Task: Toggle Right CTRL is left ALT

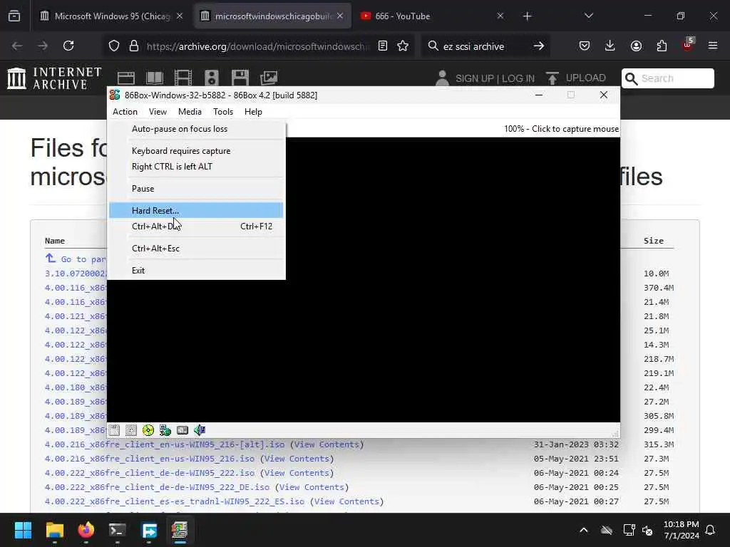Action: [197, 167]
